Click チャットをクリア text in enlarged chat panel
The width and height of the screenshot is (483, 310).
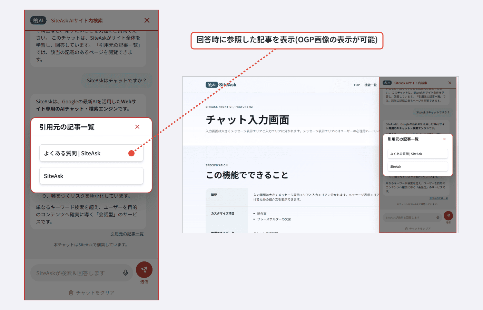pyautogui.click(x=95, y=292)
